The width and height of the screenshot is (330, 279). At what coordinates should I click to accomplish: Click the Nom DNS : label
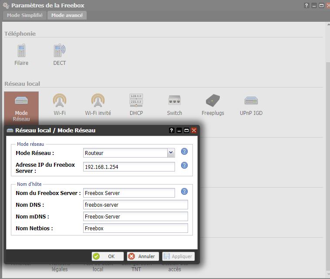tap(30, 205)
